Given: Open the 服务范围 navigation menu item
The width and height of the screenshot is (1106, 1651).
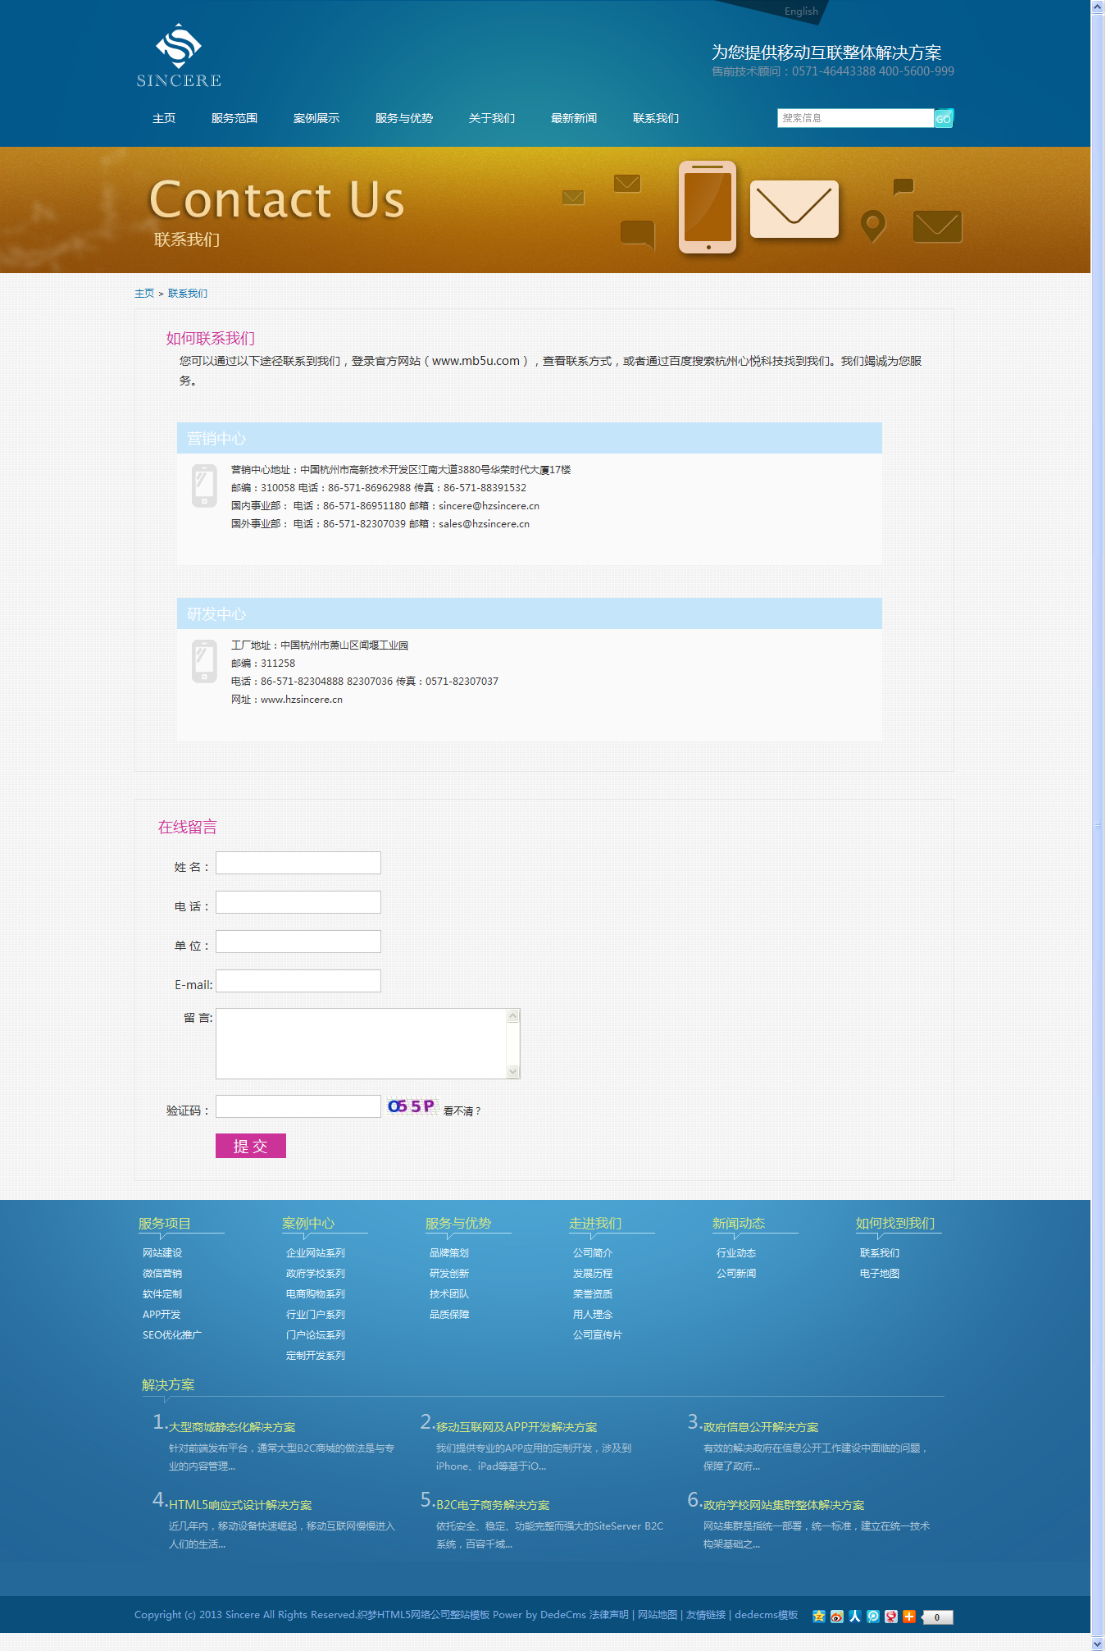Looking at the screenshot, I should tap(234, 118).
